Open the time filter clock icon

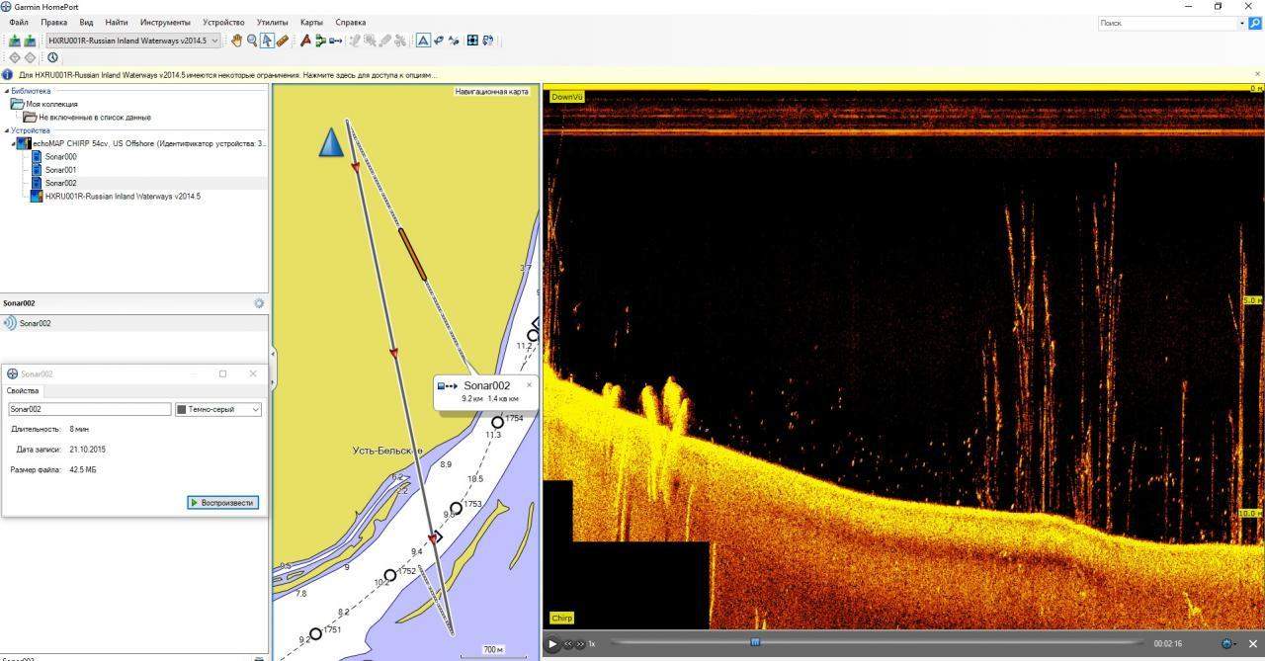pos(52,57)
